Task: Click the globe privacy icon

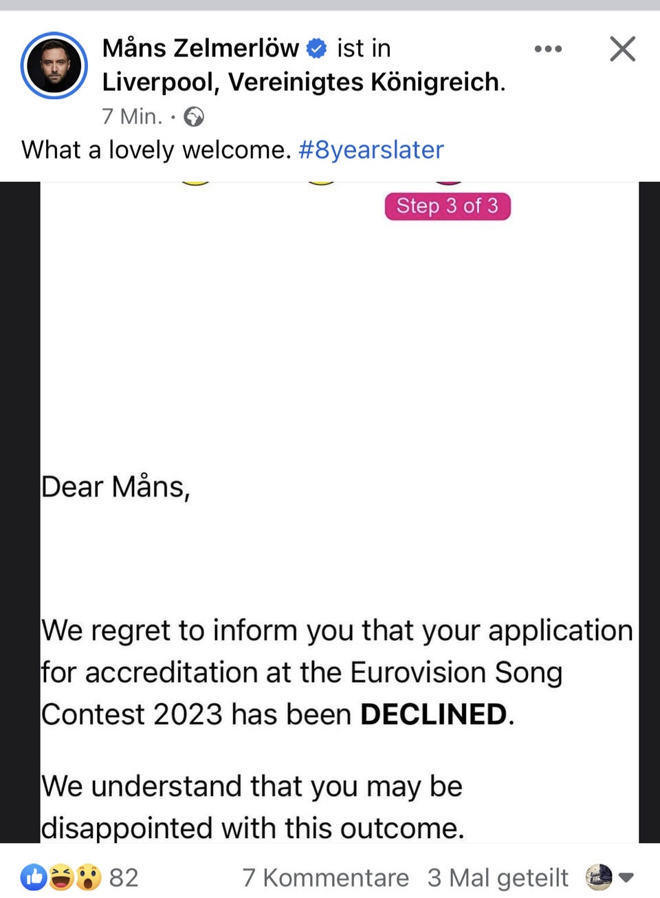Action: coord(195,117)
